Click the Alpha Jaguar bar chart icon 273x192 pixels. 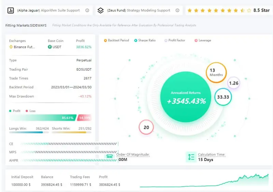pyautogui.click(x=11, y=11)
